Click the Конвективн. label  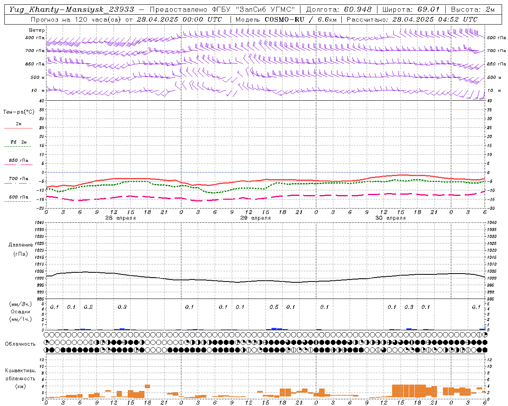[20, 371]
